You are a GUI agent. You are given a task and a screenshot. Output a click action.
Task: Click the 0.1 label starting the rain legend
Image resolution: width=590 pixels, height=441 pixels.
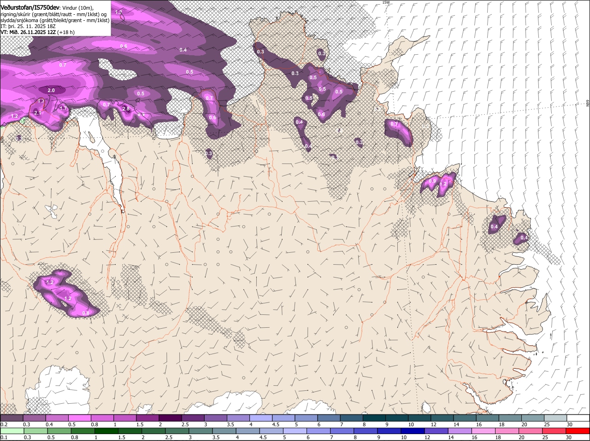pyautogui.click(x=4, y=437)
